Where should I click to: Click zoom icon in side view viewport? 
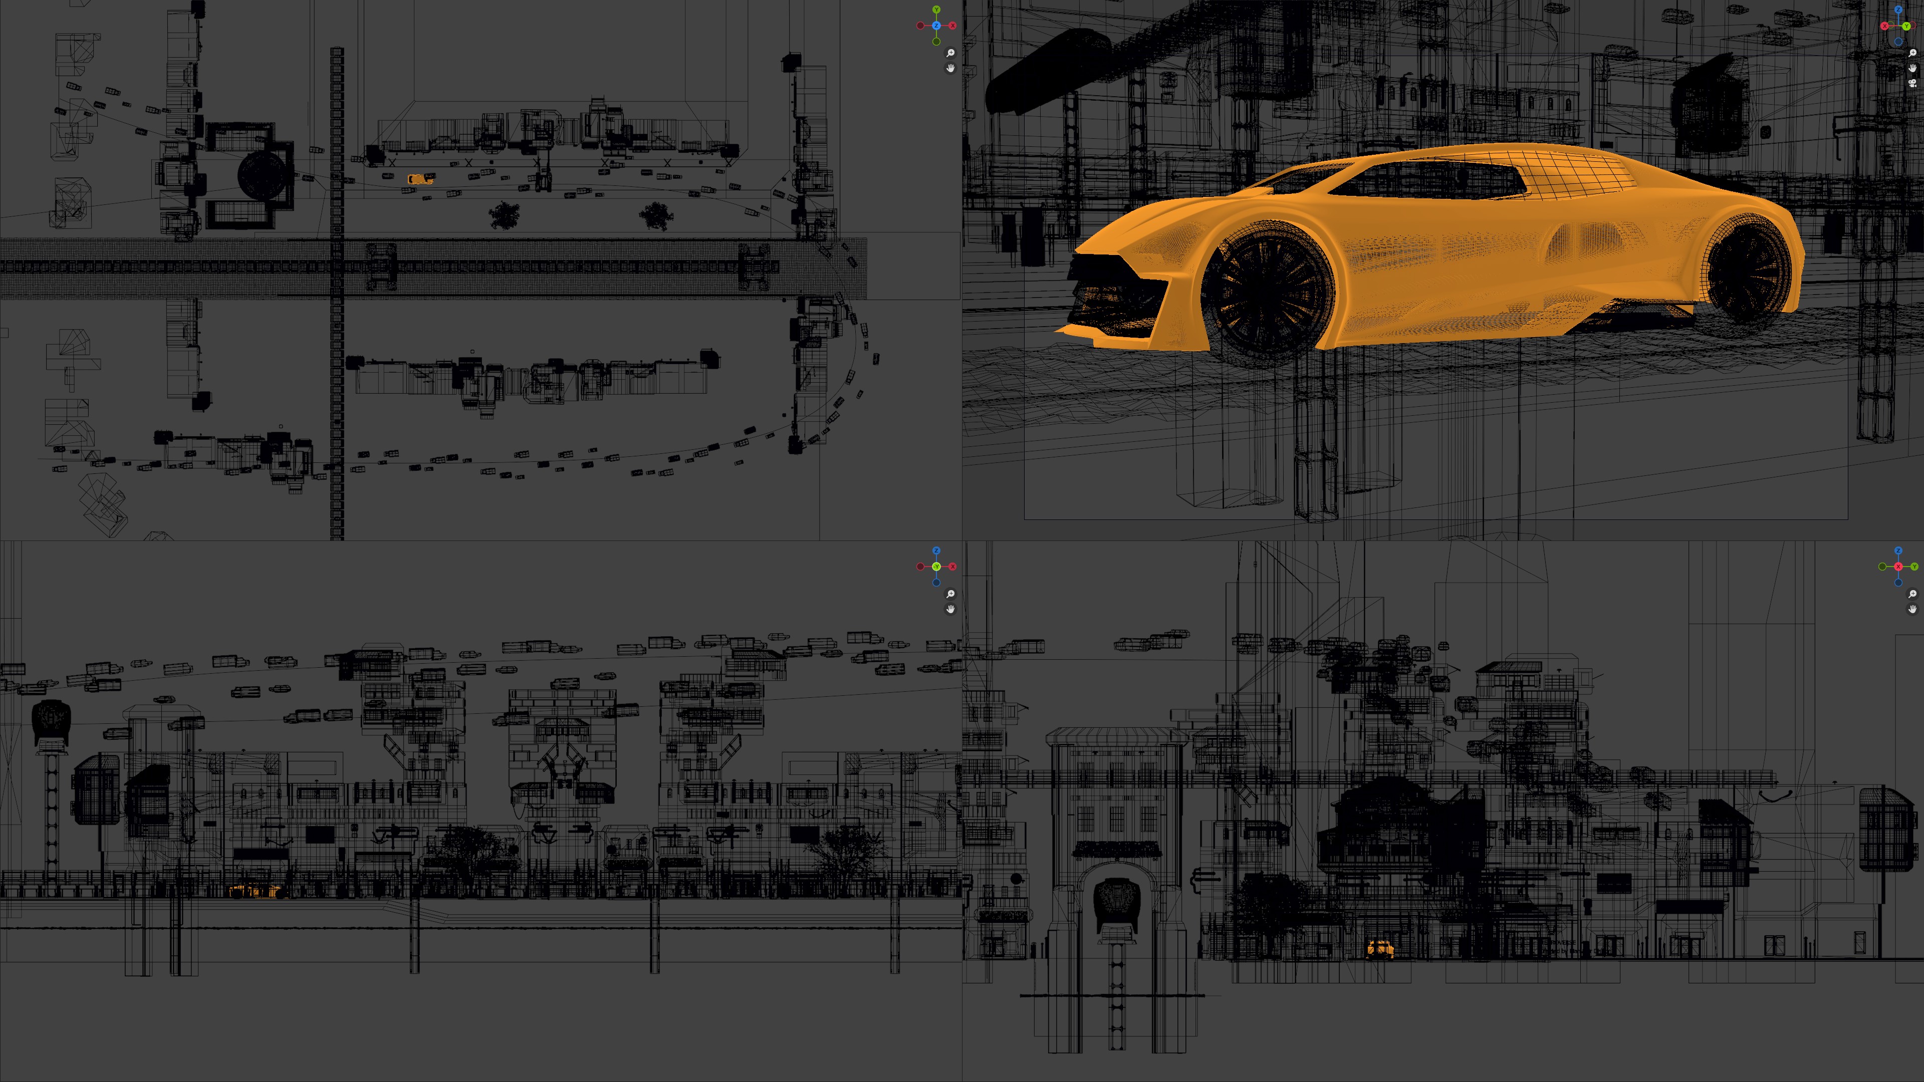1913,594
